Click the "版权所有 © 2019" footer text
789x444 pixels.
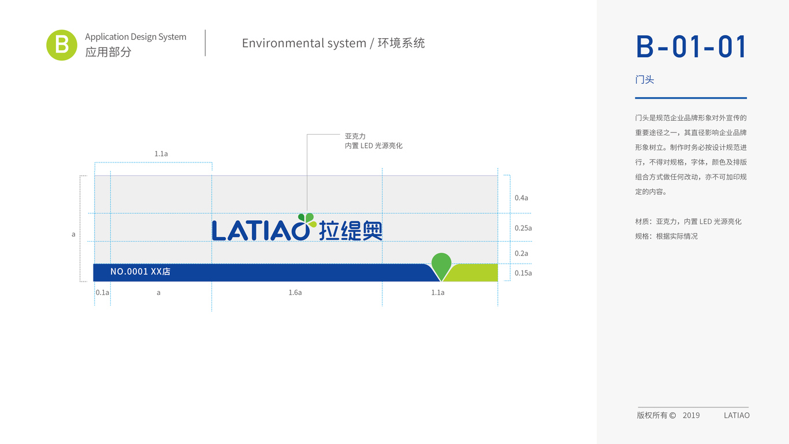pyautogui.click(x=668, y=415)
